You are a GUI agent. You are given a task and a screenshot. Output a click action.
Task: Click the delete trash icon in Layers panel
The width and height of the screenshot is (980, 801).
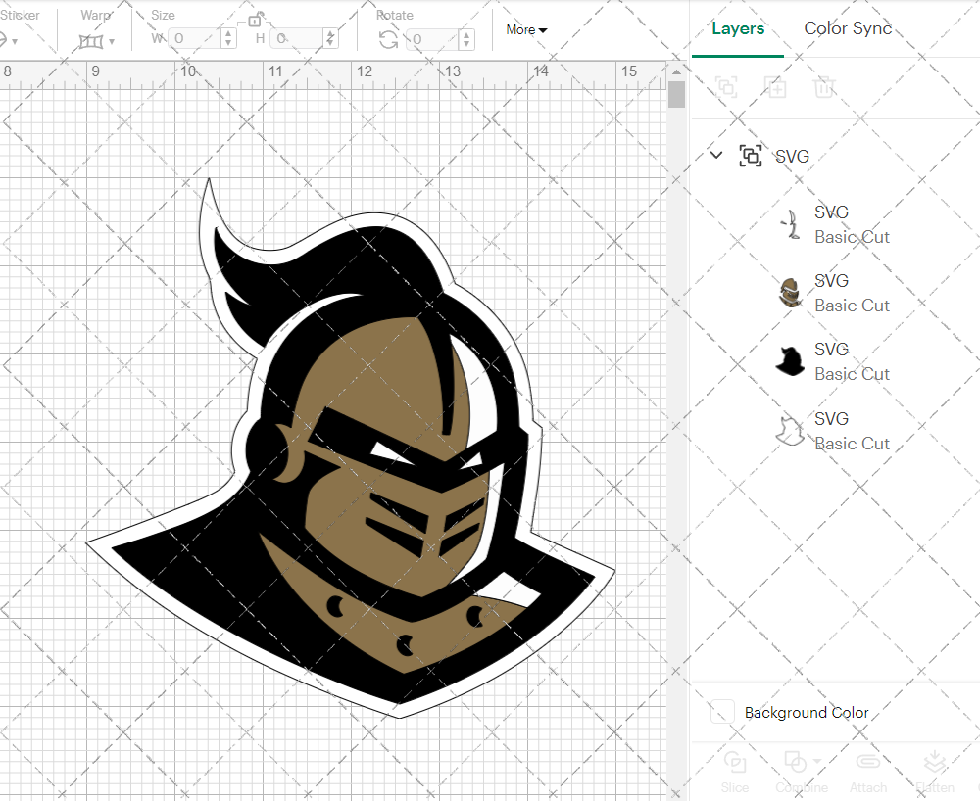pos(824,87)
